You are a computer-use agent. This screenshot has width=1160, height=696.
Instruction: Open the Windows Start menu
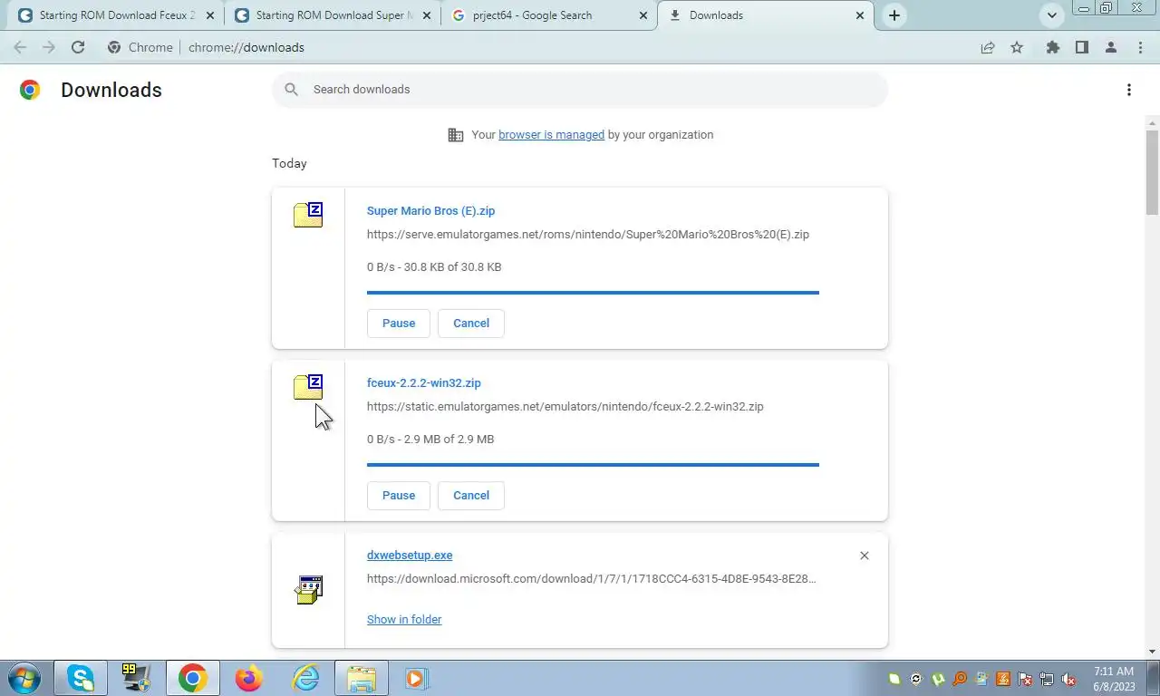24,678
